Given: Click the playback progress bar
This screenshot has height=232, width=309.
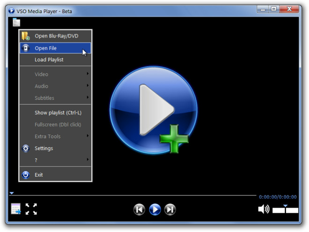Looking at the screenshot, I should (132, 195).
